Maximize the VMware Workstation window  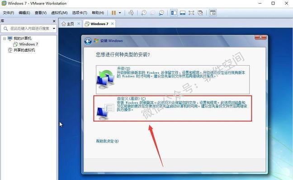click(x=273, y=3)
